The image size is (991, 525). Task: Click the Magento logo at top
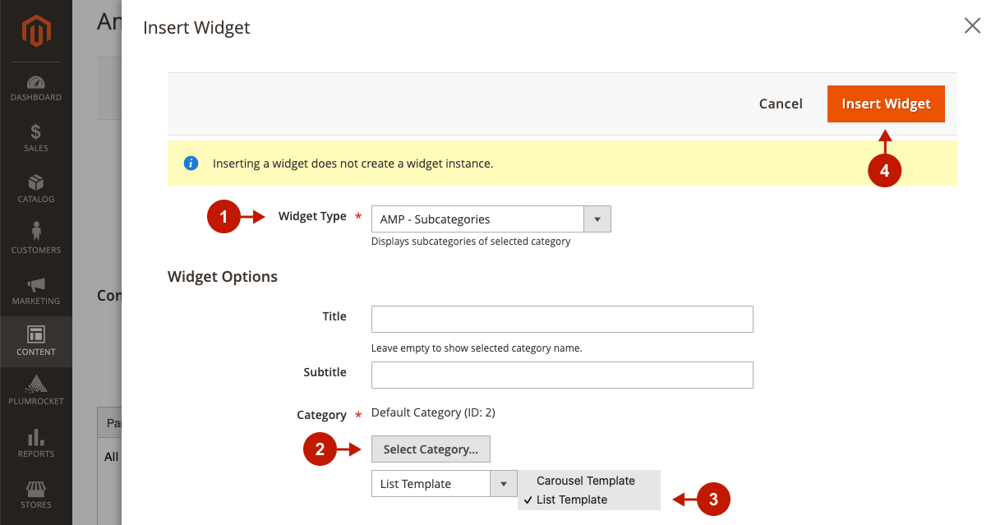coord(36,31)
